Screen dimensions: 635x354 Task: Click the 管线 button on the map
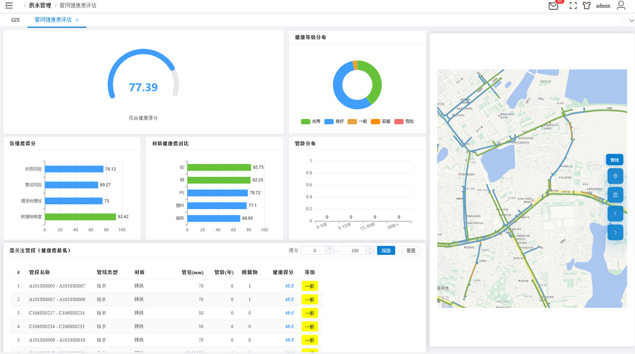point(615,160)
